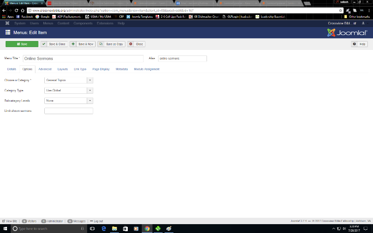Open Microsoft Edge from taskbar
This screenshot has height=233, width=373.
(104, 229)
